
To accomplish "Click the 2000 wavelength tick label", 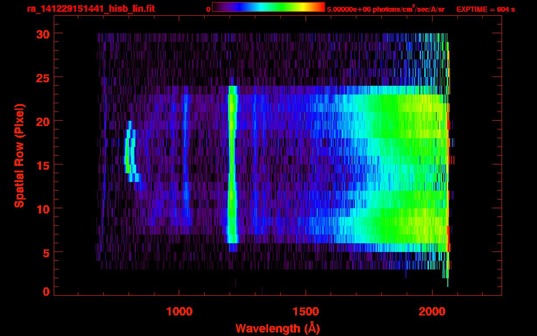I will pos(432,311).
